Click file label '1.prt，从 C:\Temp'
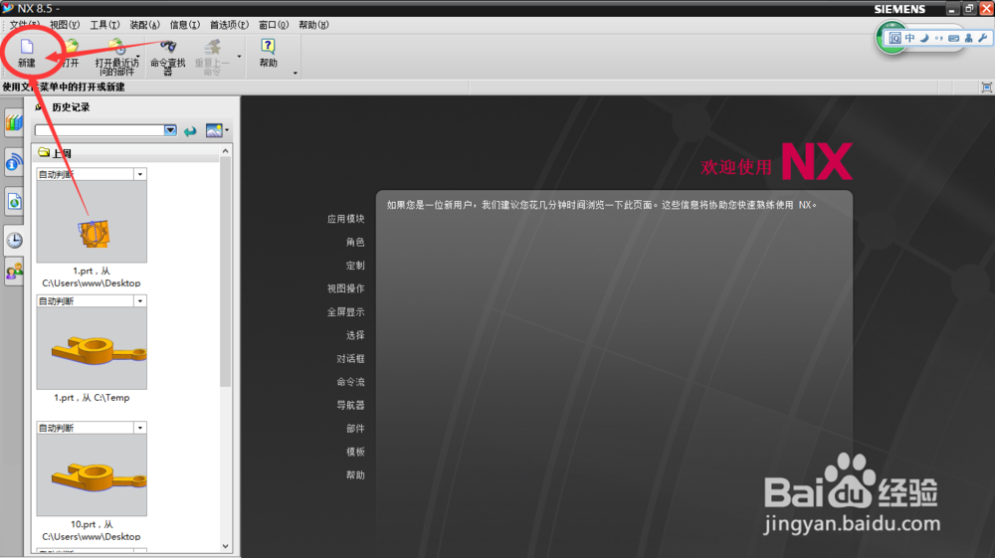995x558 pixels. 92,398
